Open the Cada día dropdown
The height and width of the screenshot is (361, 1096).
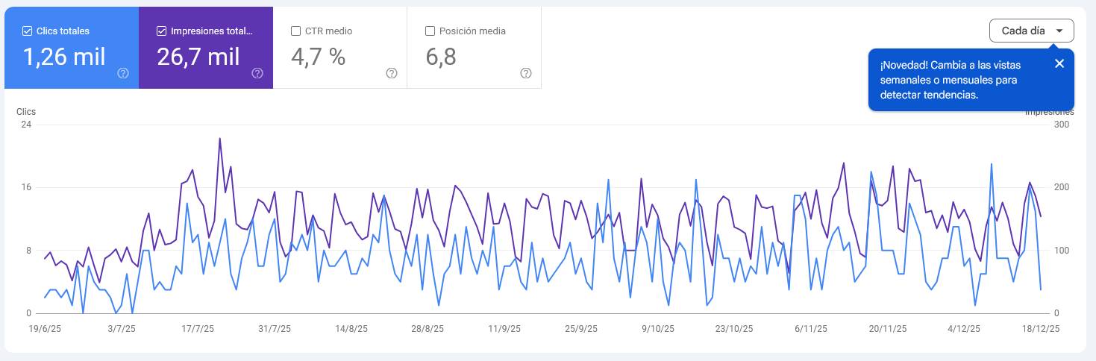point(1031,31)
